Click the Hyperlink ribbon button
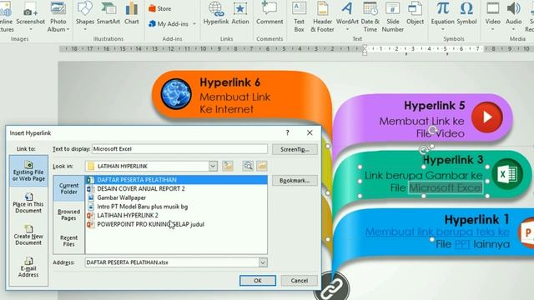 [216, 13]
